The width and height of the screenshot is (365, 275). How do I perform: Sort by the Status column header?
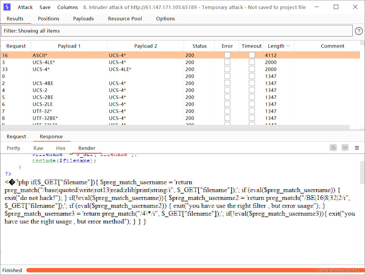[x=200, y=46]
